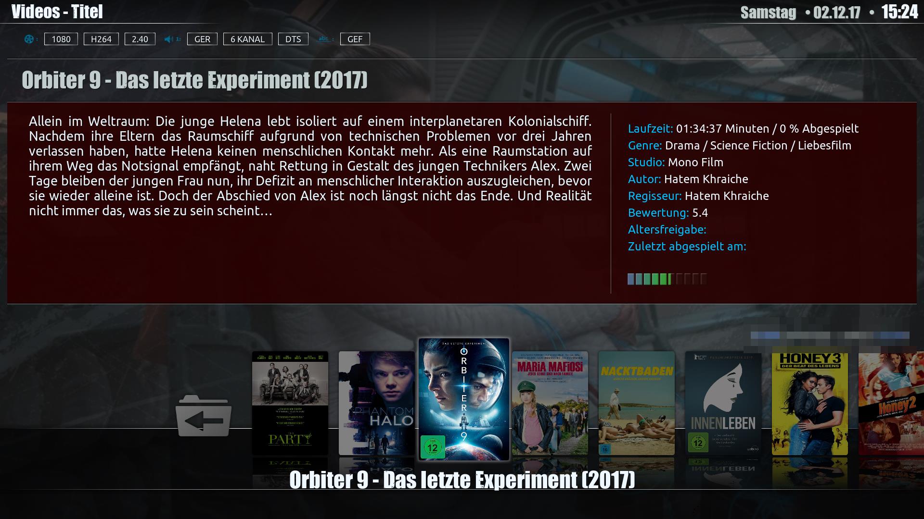Click the GEF subtitle language badge
924x519 pixels.
[355, 39]
